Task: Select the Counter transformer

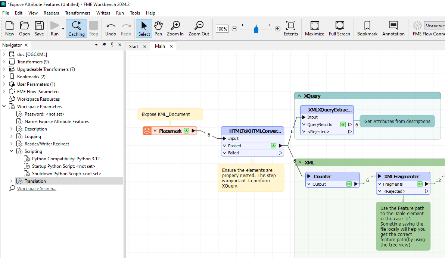Action: [332, 176]
